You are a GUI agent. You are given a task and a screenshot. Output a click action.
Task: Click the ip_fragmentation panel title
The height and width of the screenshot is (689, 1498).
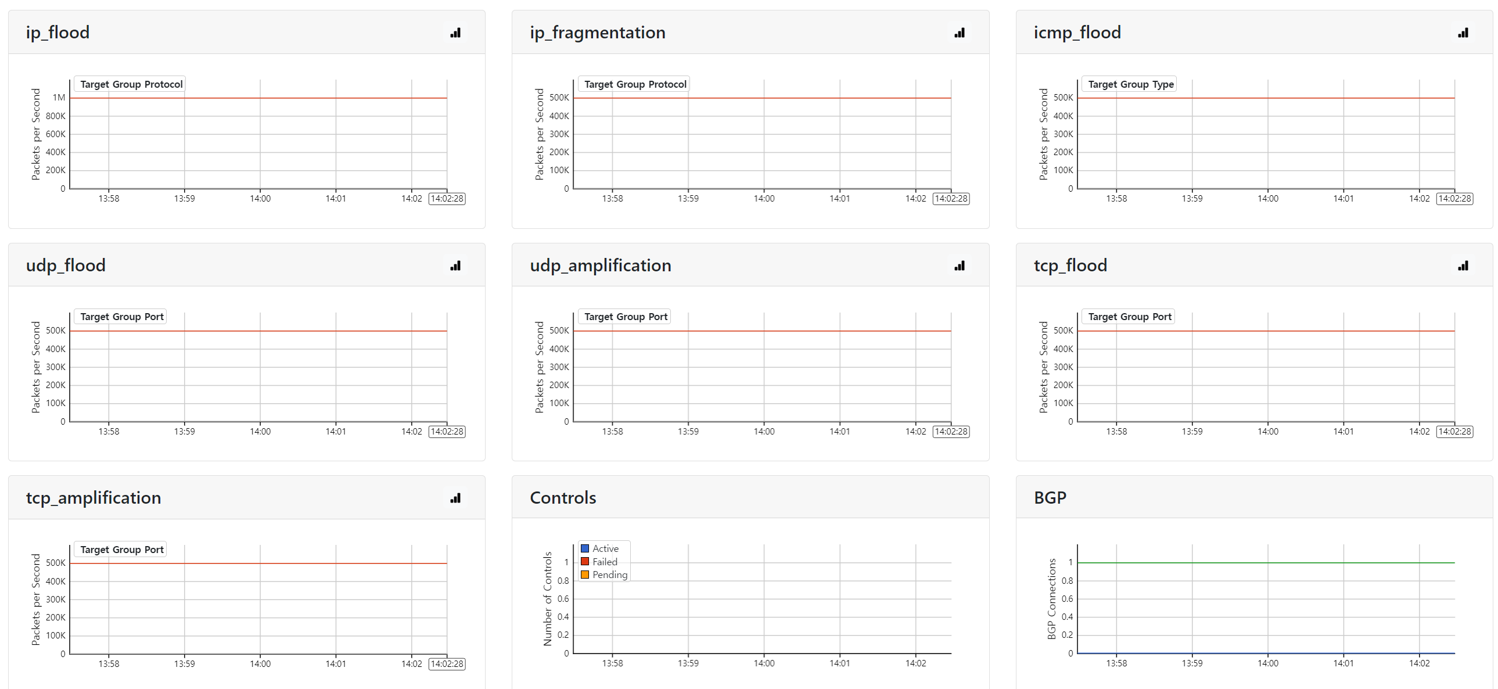pos(597,33)
